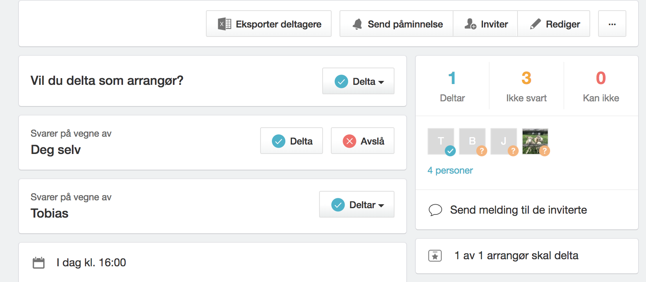The width and height of the screenshot is (646, 282).
Task: Click the sheep photo participant avatar
Action: pos(536,142)
